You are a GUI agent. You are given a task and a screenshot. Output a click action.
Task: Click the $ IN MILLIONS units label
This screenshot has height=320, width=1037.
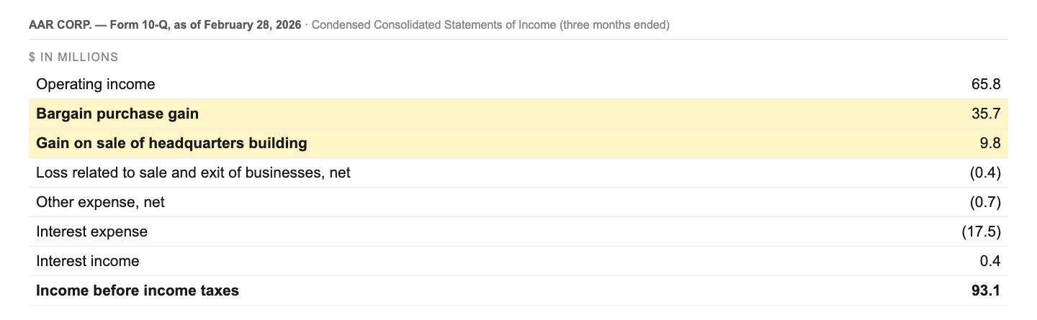pos(73,57)
